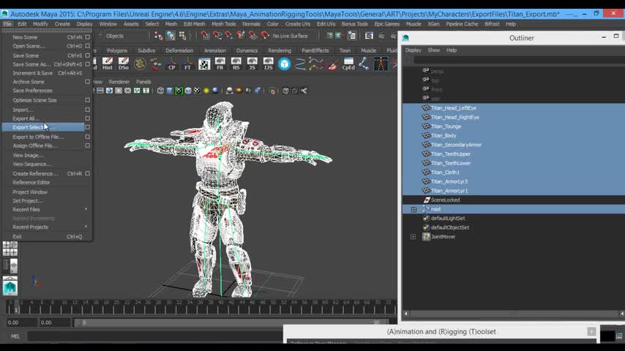Image resolution: width=625 pixels, height=351 pixels.
Task: Click the DSo shelf icon
Action: point(124,64)
